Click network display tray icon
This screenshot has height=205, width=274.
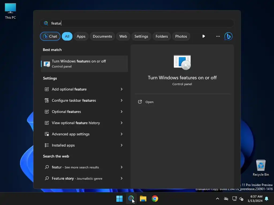coord(234,199)
